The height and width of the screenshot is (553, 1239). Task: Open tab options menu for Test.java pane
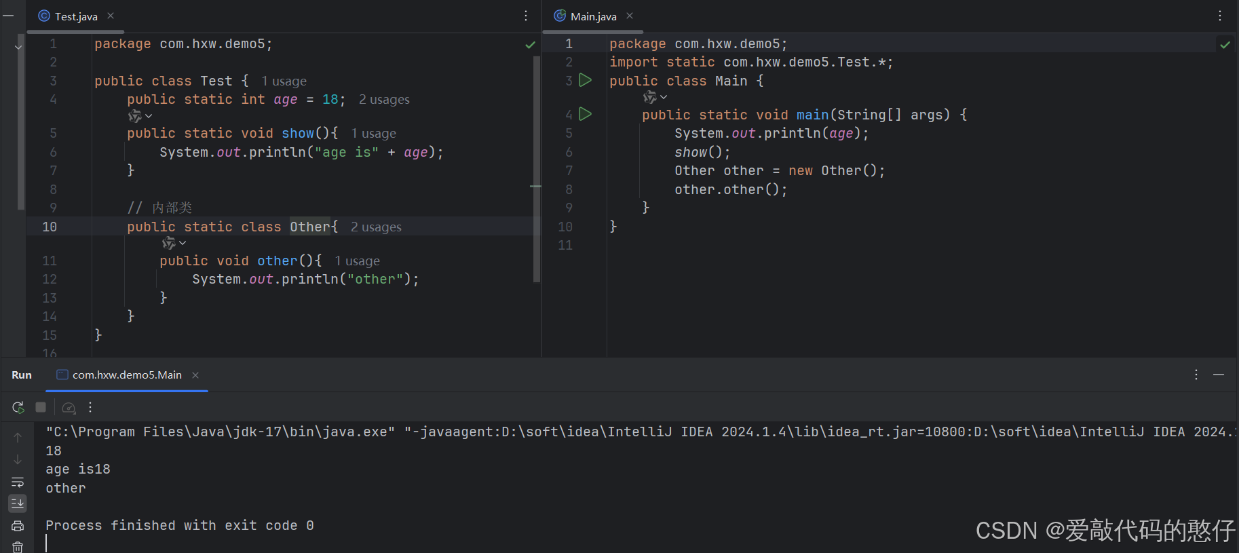(526, 16)
